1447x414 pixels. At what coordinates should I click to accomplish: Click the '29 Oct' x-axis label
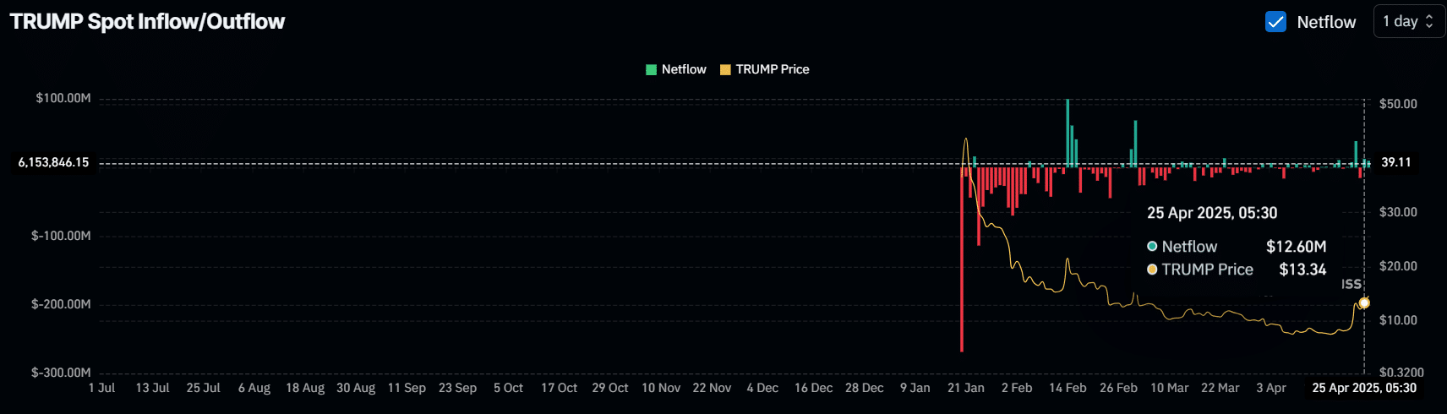point(610,388)
